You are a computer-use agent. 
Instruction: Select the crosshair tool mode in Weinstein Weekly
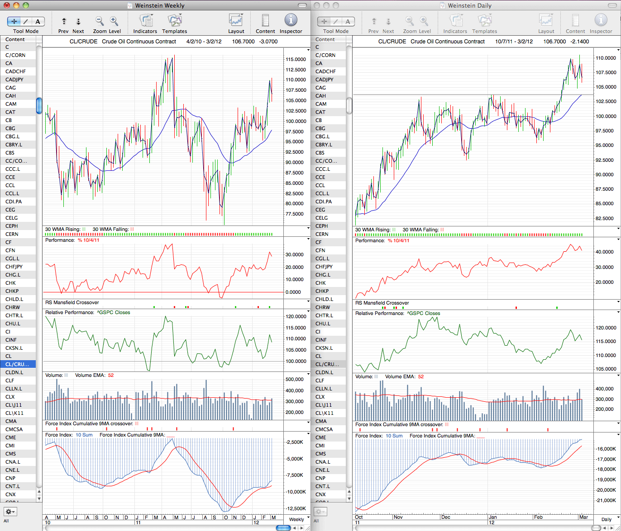coord(14,21)
